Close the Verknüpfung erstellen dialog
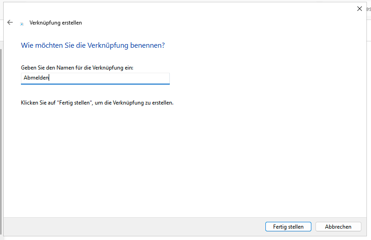This screenshot has width=371, height=240. pyautogui.click(x=360, y=9)
